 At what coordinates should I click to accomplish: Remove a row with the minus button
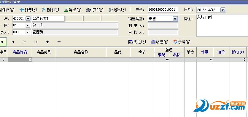[59, 42]
